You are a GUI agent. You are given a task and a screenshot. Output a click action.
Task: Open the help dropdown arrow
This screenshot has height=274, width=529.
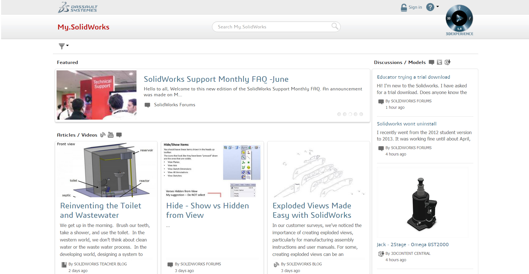[438, 7]
